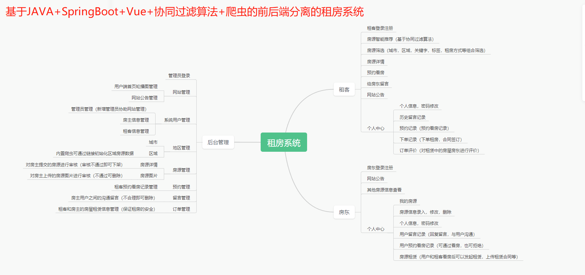
Task: Select 内置爬虫可通过链接初始化区域房源数据 node
Action: (x=95, y=154)
